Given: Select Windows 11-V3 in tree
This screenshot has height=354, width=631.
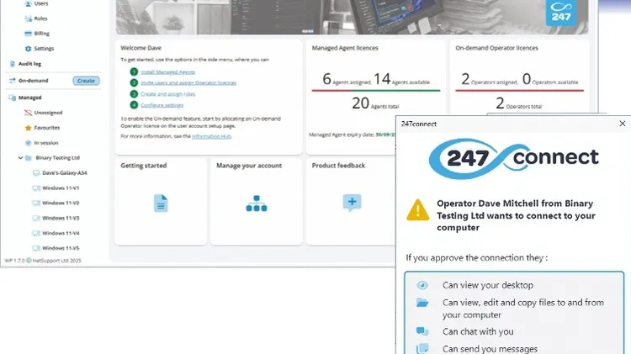Looking at the screenshot, I should tap(61, 218).
